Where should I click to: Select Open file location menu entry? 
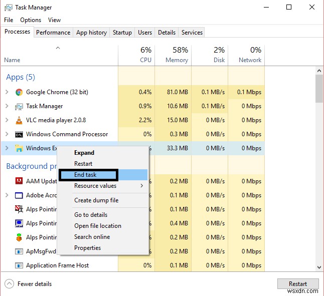point(98,226)
